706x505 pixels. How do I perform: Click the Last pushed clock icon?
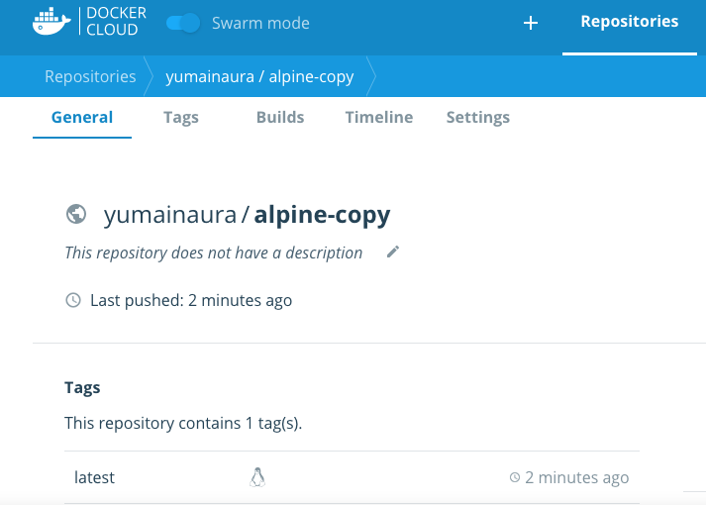point(73,300)
